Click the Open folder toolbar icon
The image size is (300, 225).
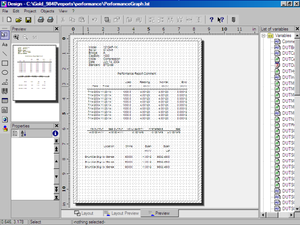19,20
